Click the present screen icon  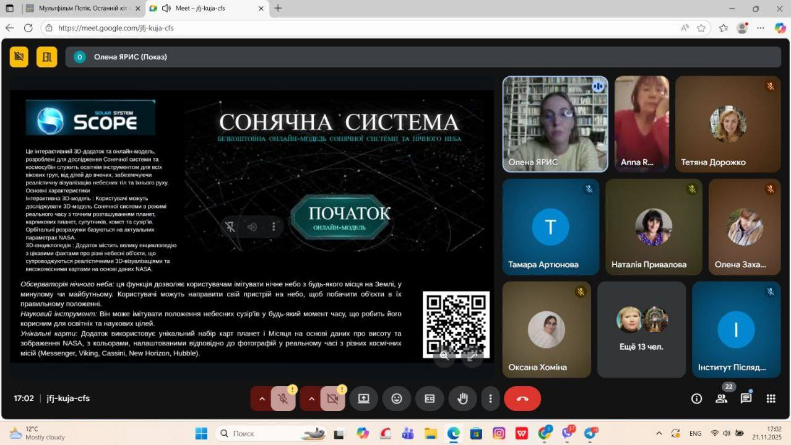364,399
